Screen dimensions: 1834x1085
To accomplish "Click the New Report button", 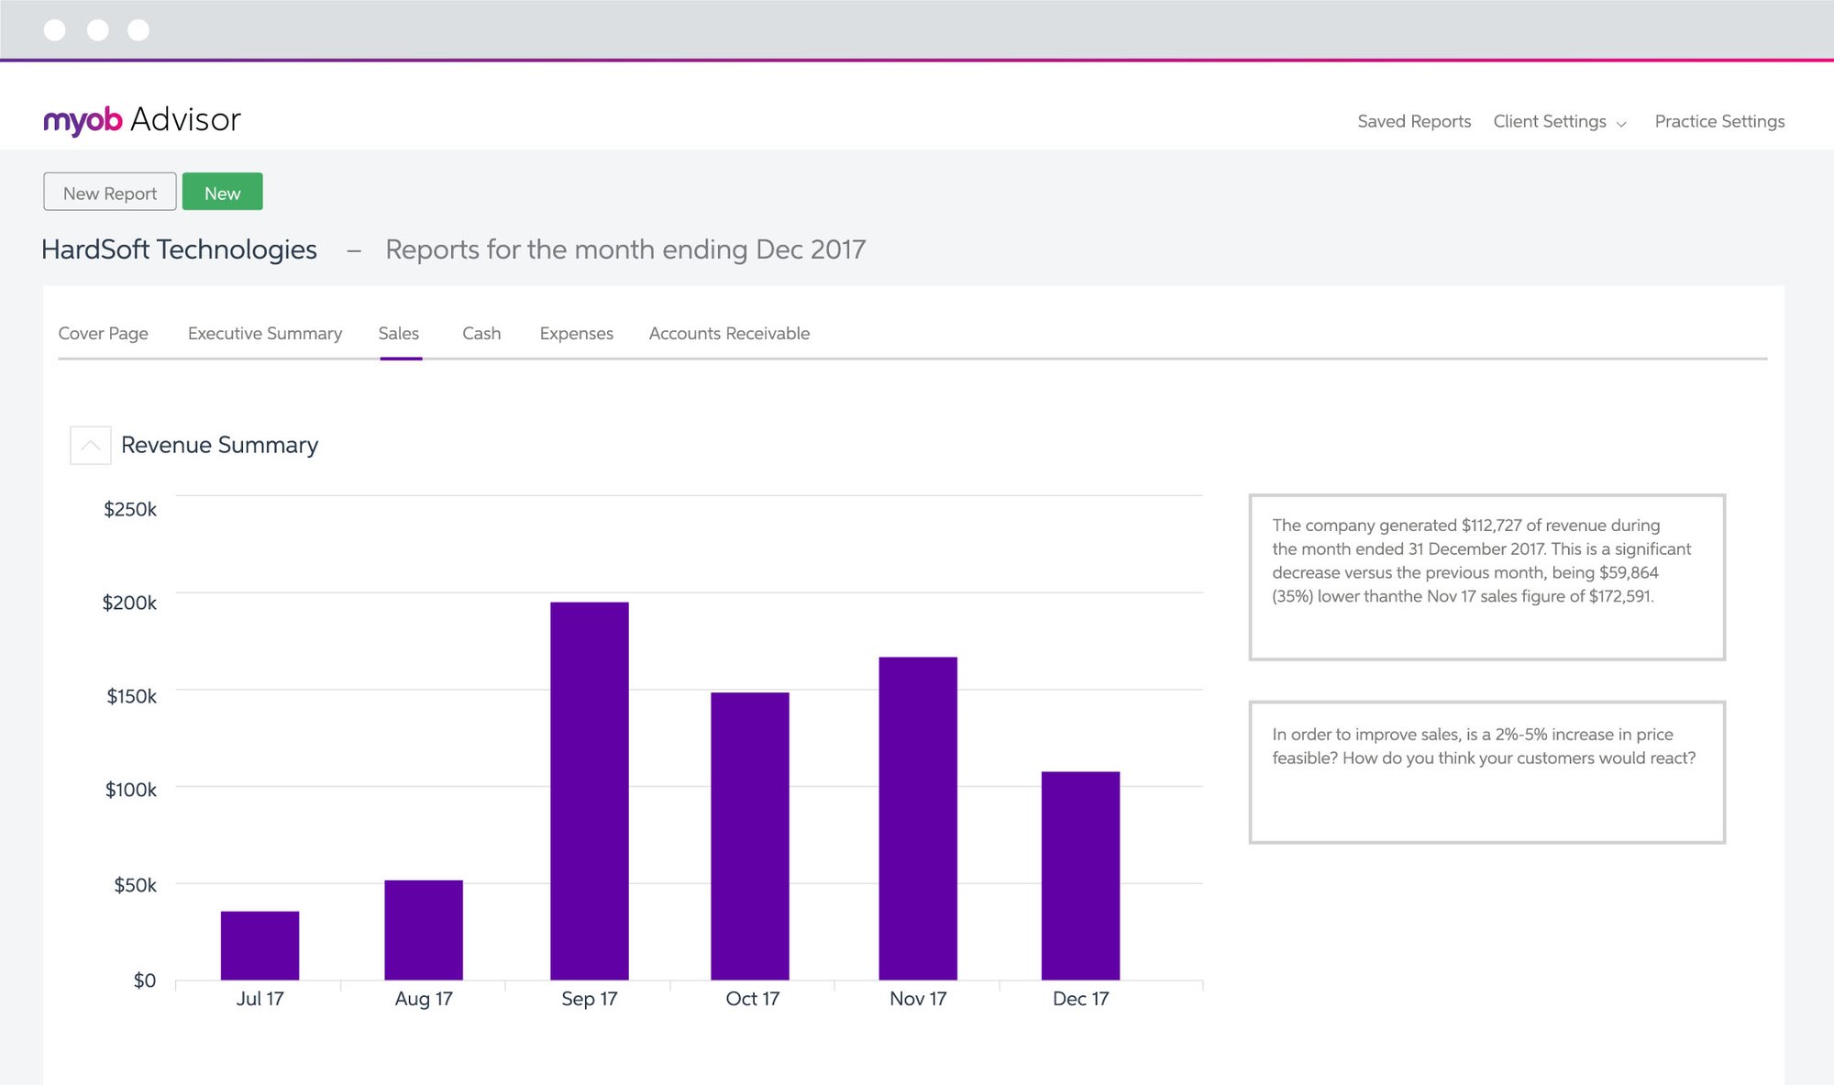I will coord(109,192).
